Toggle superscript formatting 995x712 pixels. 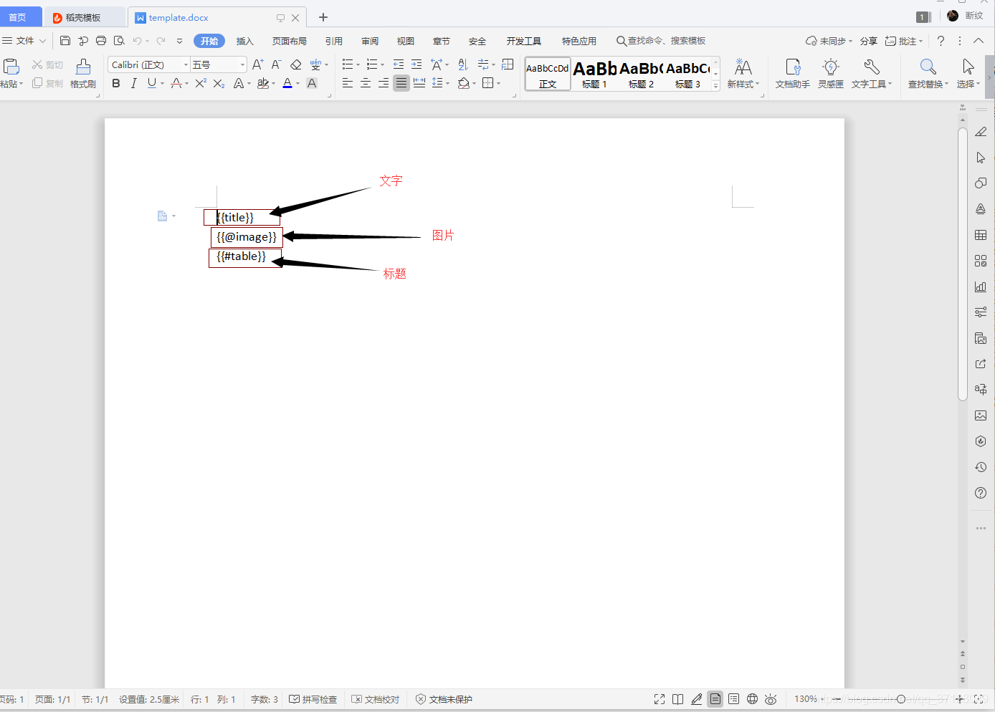pyautogui.click(x=201, y=84)
